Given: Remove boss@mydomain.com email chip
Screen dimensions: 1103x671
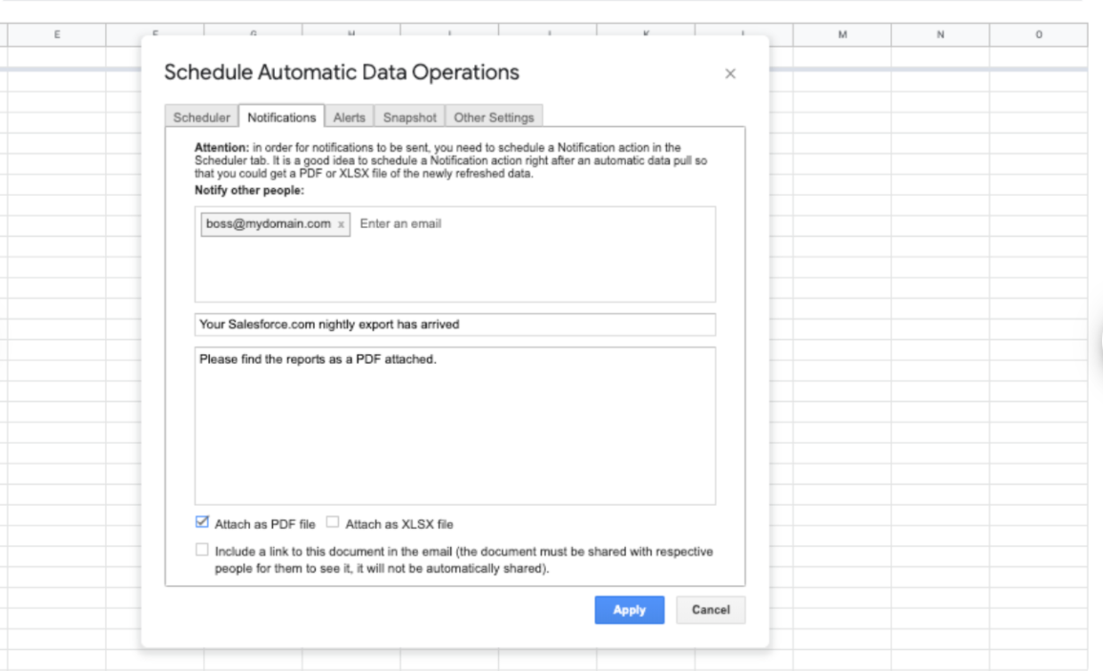Looking at the screenshot, I should pyautogui.click(x=342, y=224).
